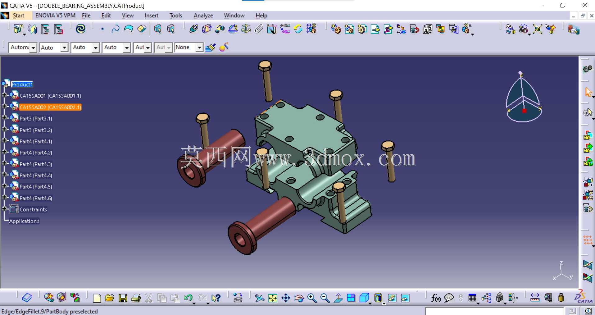Viewport: 595px width, 315px height.
Task: Select the Contact Constraint tool
Action: click(207, 29)
